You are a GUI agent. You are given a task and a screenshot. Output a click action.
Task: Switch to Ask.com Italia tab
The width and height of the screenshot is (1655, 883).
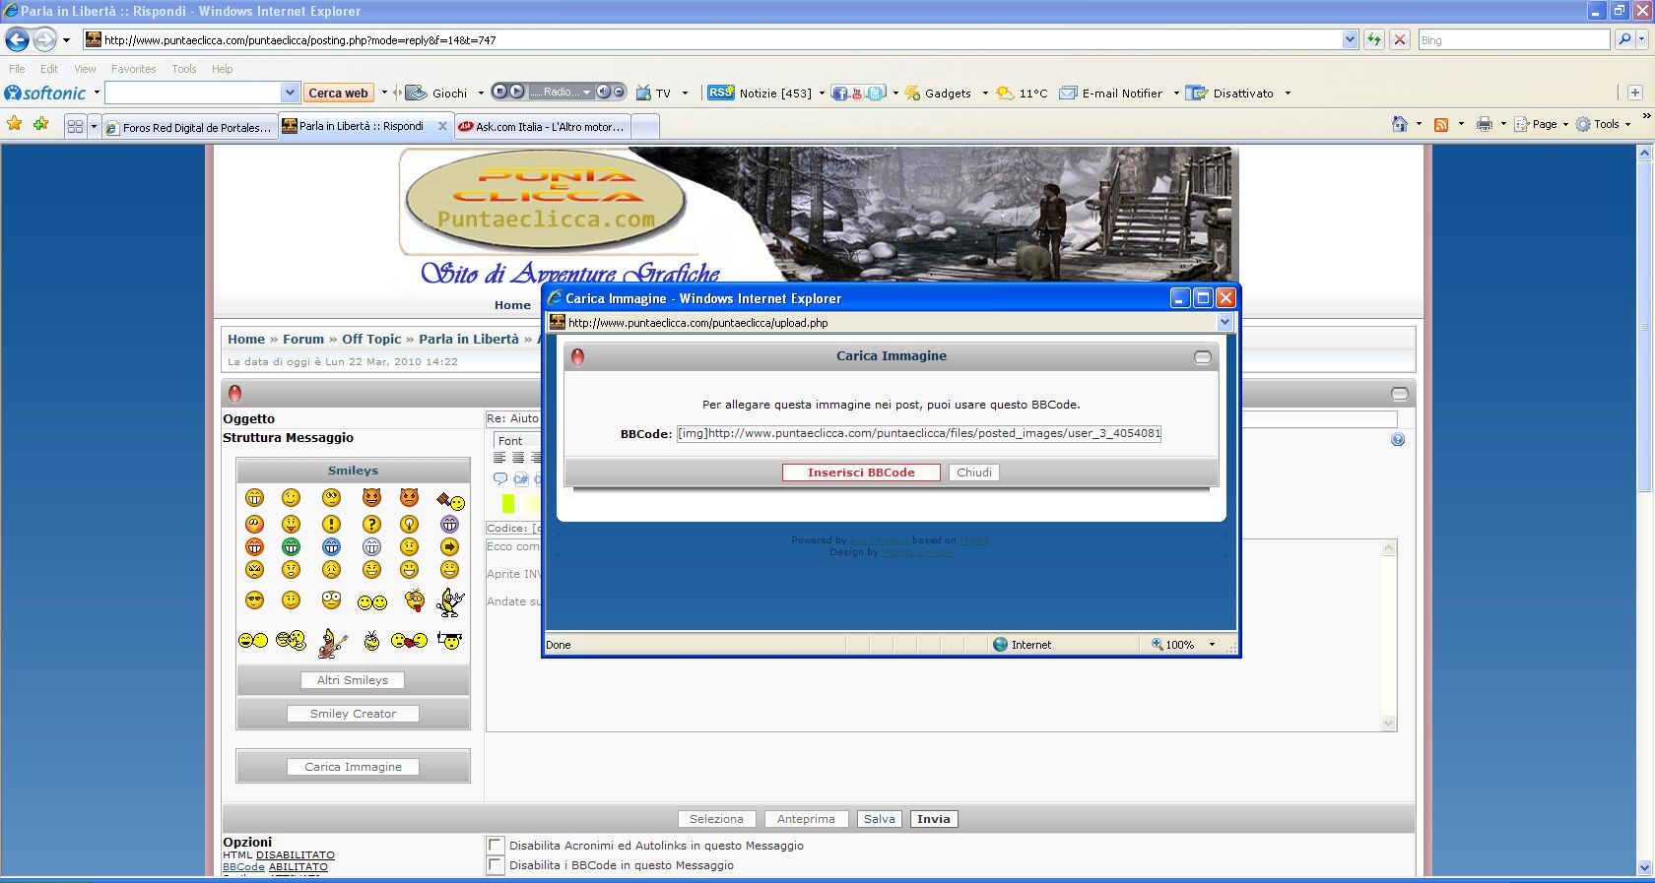[542, 126]
